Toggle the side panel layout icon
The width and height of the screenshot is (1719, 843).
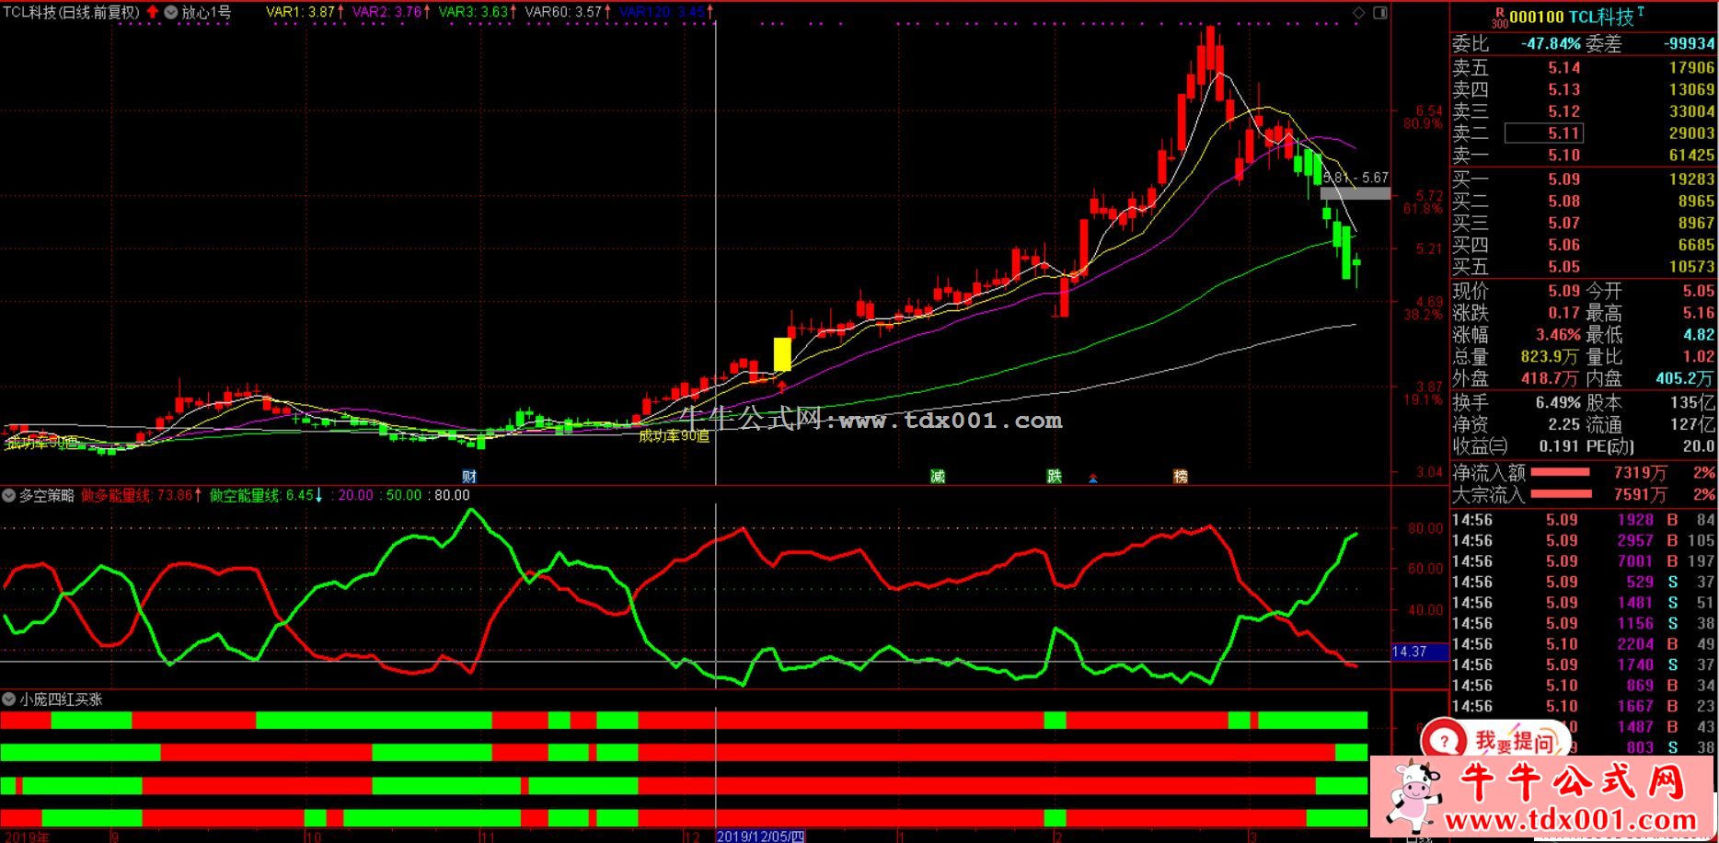pyautogui.click(x=1380, y=12)
